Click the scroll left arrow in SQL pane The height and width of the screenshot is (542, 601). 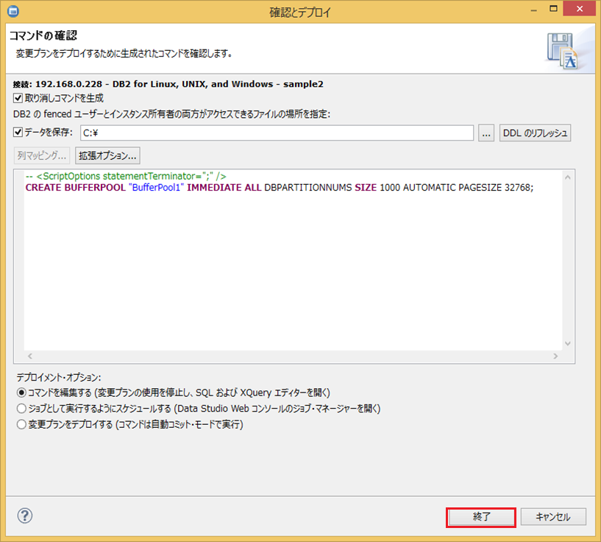30,356
